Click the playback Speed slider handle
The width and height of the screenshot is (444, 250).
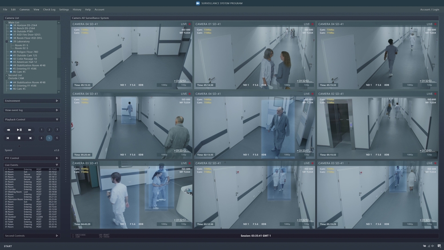pyautogui.click(x=19, y=146)
